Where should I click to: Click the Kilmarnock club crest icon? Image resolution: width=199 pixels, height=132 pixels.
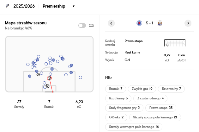click(x=160, y=23)
